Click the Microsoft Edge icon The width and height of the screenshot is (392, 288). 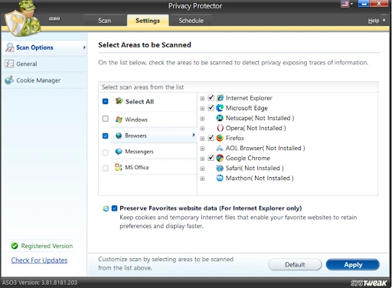pos(220,108)
